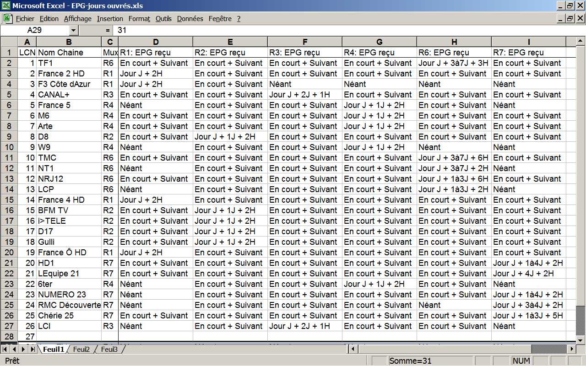586x366 pixels.
Task: Select the 'R7: EPG reçu' header cell
Action: tap(529, 53)
